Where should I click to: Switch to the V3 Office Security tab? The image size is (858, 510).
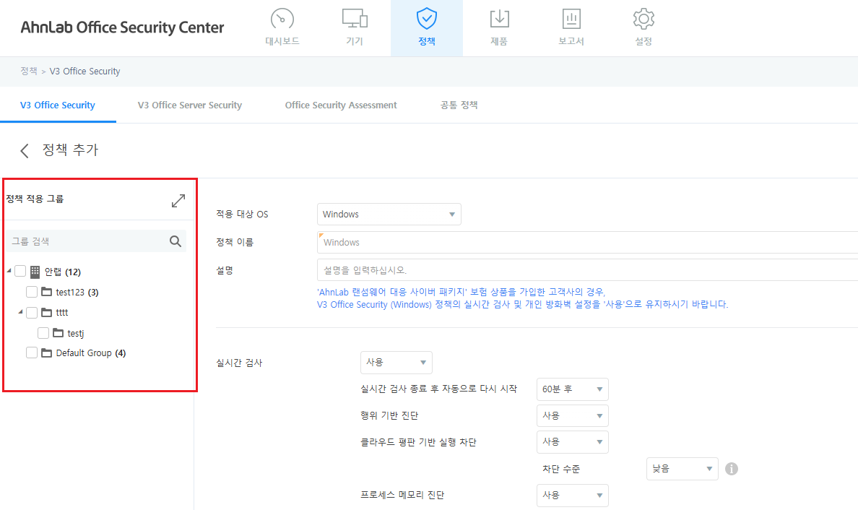(58, 105)
